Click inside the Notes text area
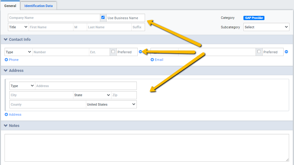The image size is (294, 165). click(147, 148)
